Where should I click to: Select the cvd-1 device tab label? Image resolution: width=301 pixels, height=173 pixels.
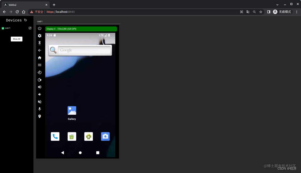(40, 21)
